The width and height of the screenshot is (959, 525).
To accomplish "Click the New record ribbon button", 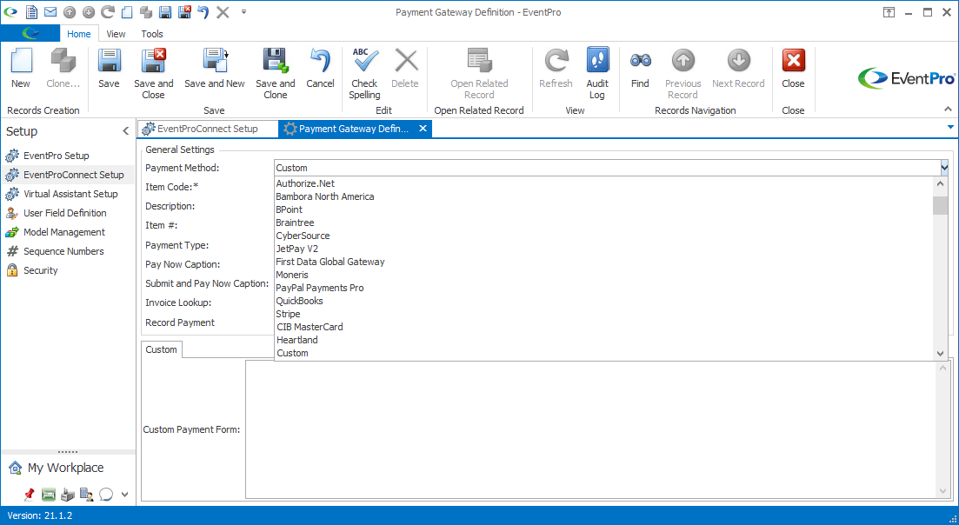I will 21,69.
